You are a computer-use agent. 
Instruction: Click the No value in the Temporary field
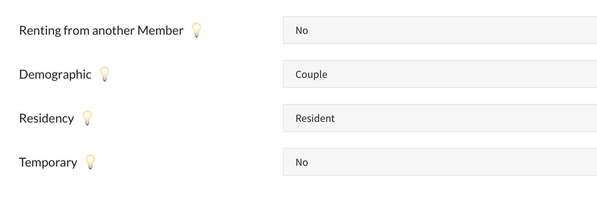tap(302, 162)
